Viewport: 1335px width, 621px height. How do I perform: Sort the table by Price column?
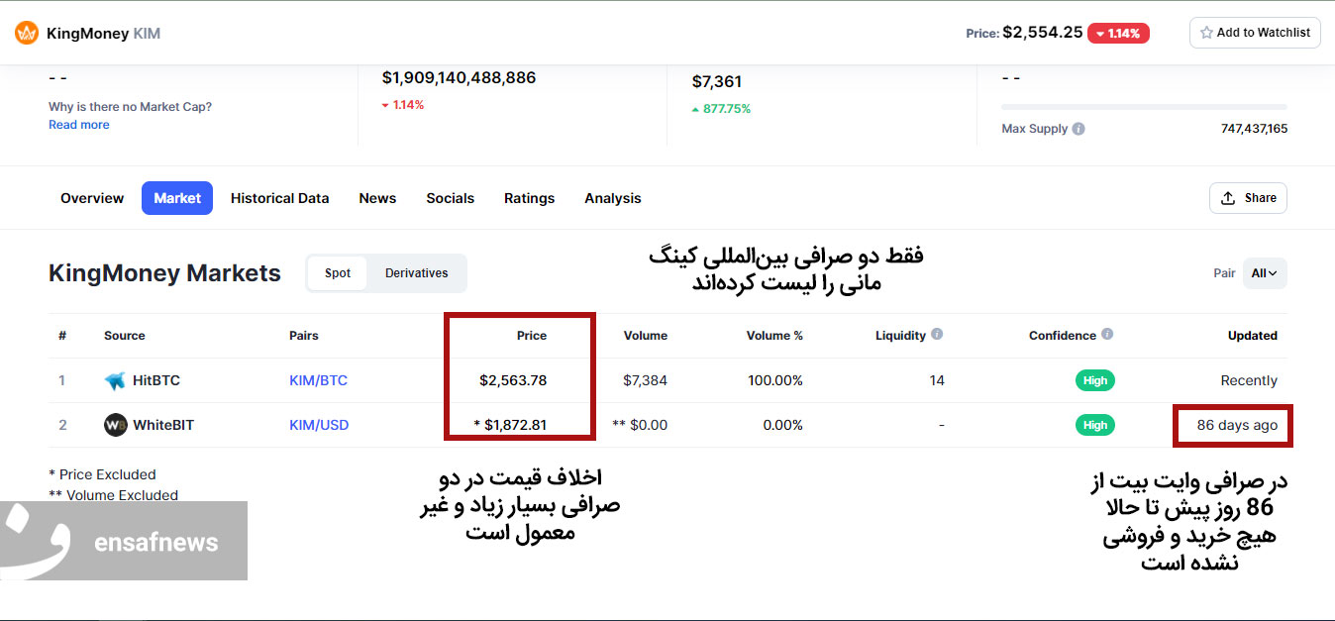coord(531,336)
